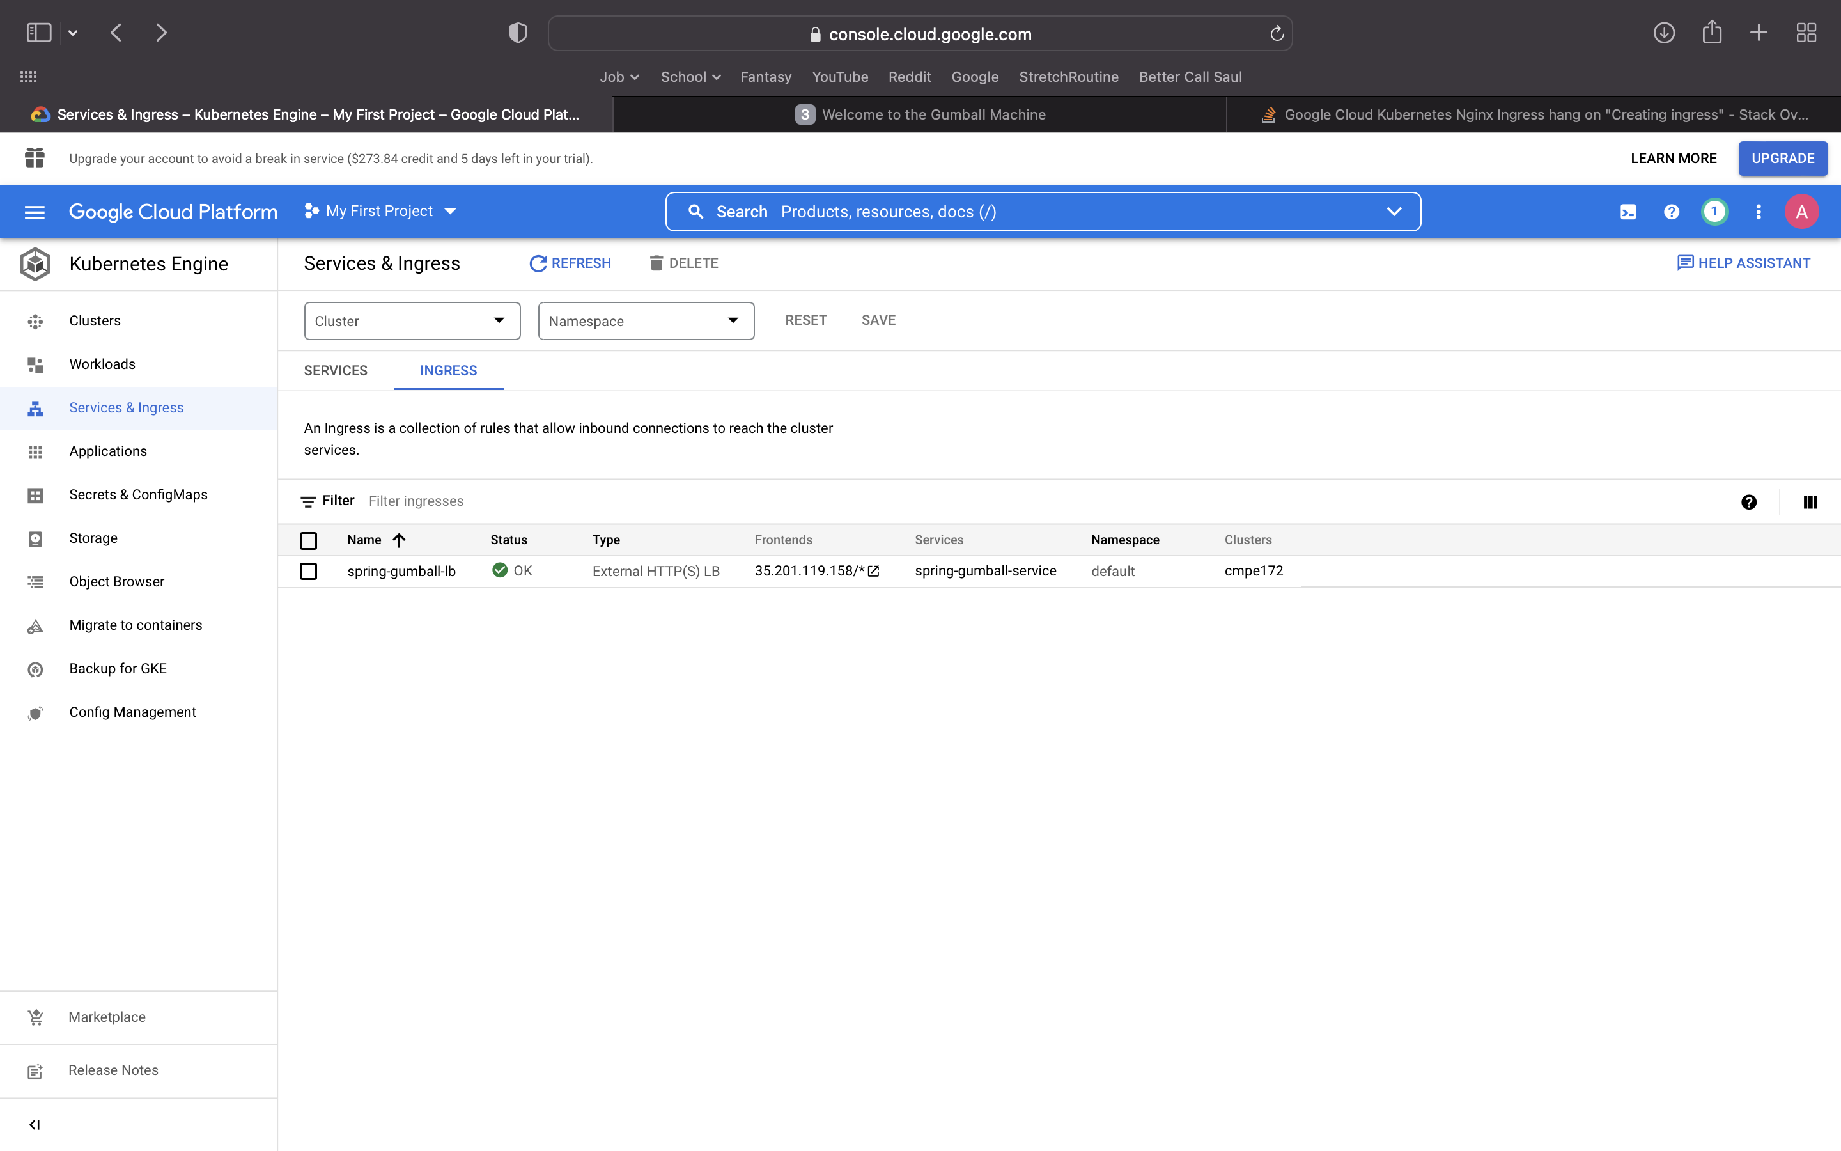Collapse the left sidebar panel
1841x1151 pixels.
pyautogui.click(x=35, y=1124)
